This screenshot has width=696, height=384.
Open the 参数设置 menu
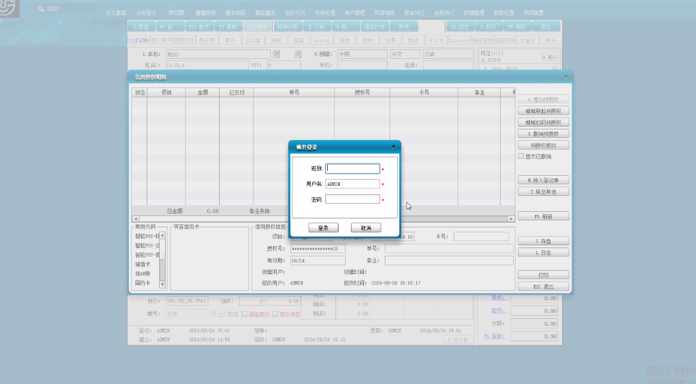[504, 13]
